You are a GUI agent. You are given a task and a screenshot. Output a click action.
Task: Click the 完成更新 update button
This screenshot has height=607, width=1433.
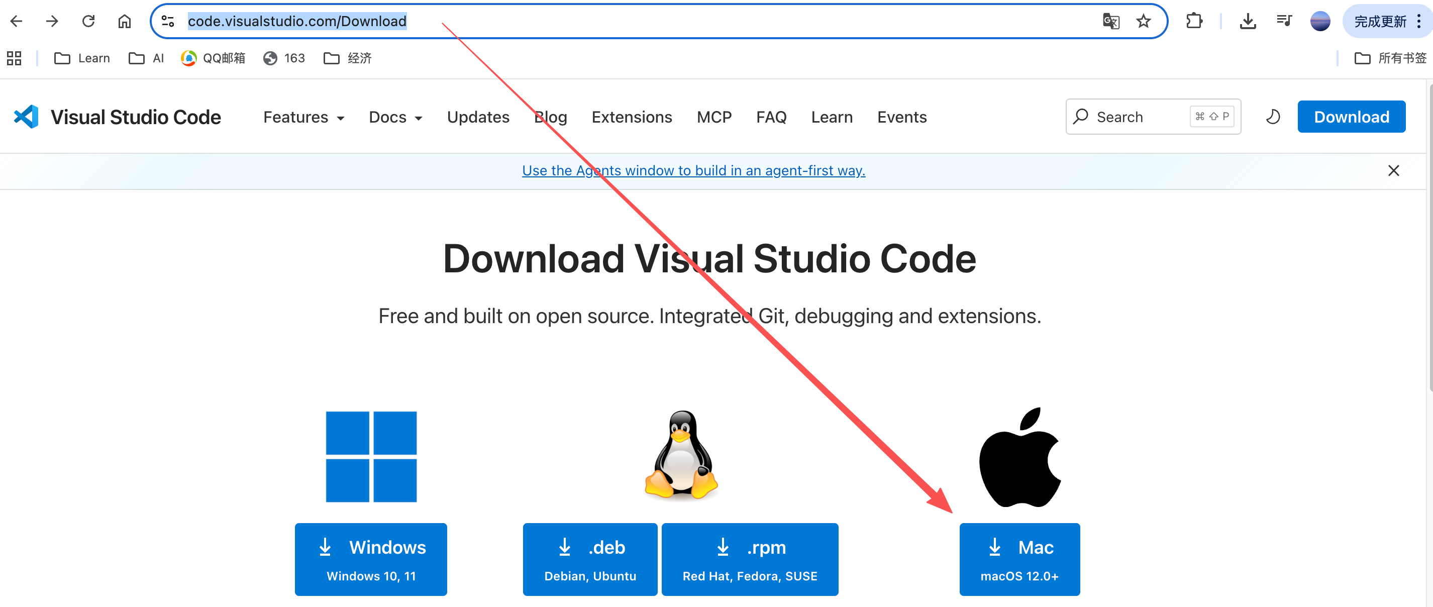point(1380,21)
